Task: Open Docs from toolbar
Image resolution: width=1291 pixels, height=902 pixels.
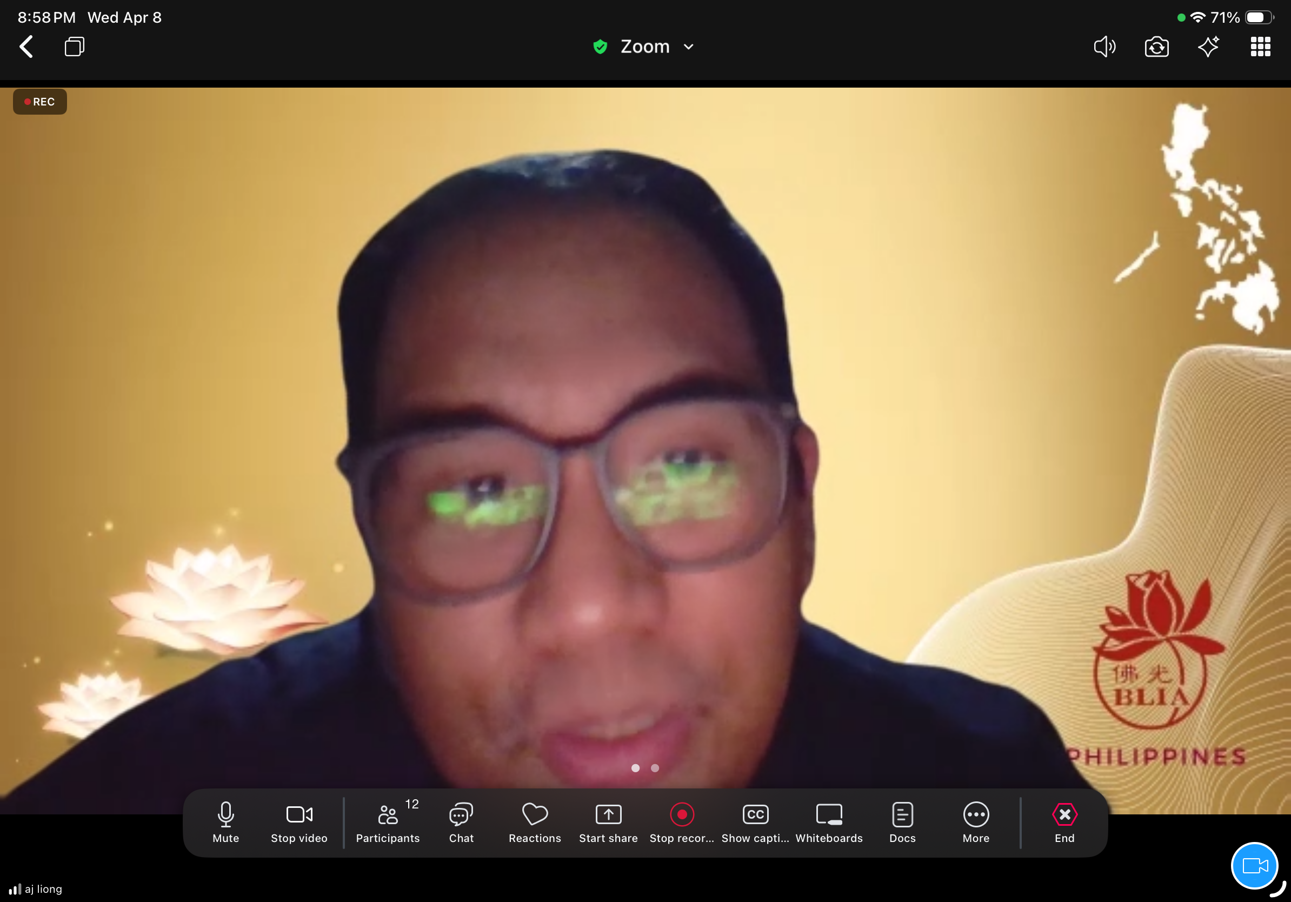Action: [x=902, y=821]
